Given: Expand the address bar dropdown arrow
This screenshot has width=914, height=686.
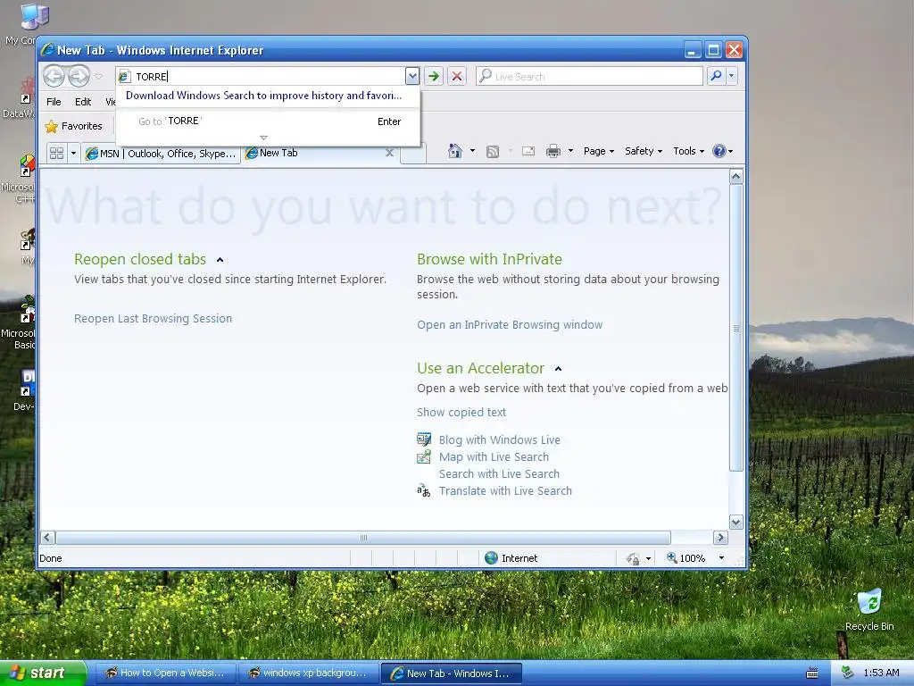Looking at the screenshot, I should pyautogui.click(x=412, y=76).
